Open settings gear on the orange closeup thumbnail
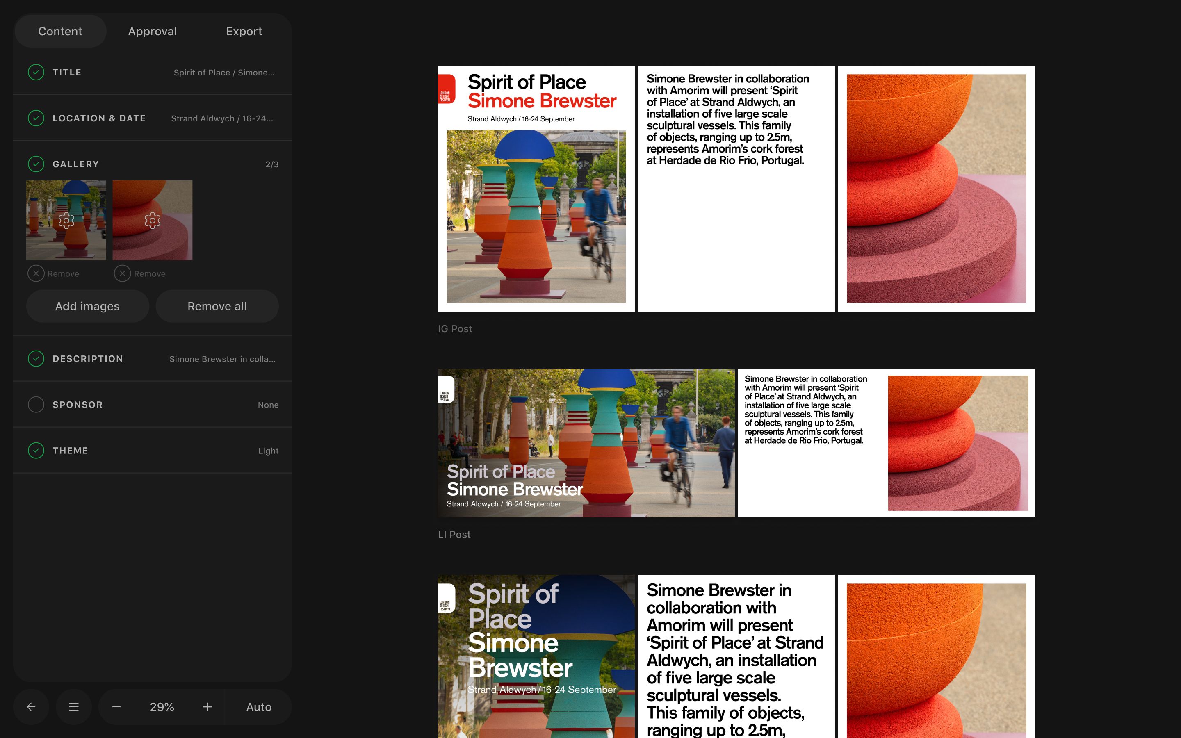 click(x=152, y=221)
